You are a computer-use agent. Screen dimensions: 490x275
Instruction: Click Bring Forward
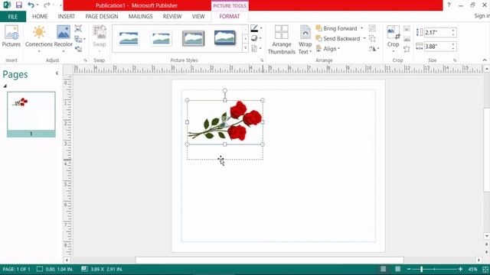point(337,28)
